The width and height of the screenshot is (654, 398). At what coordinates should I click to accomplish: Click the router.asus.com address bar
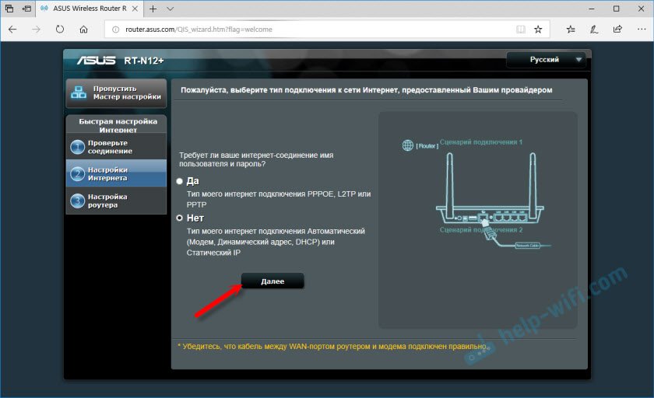pos(311,30)
